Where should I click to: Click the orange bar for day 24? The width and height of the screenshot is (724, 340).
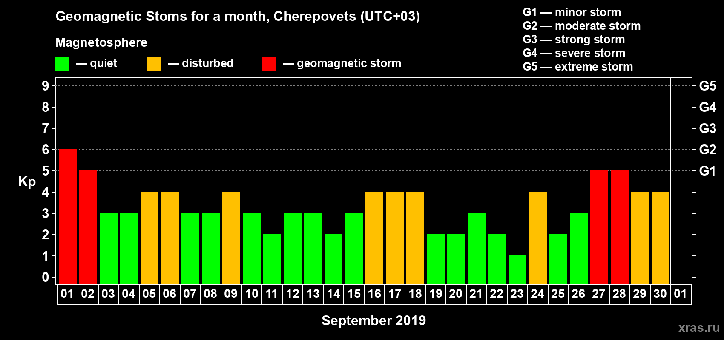[538, 238]
